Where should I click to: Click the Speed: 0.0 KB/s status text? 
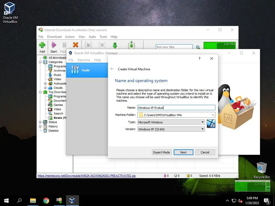click(x=209, y=176)
